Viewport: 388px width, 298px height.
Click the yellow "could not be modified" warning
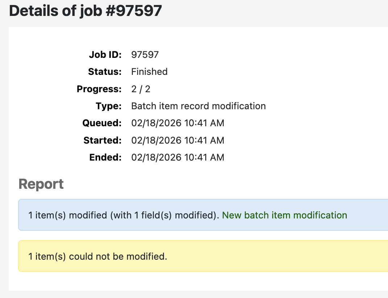click(98, 256)
